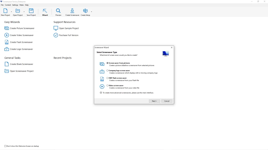268x150 pixels.
Task: Choose the Video screen saver radio button
Action: coord(107,85)
